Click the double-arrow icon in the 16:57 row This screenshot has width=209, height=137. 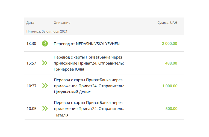pos(45,63)
